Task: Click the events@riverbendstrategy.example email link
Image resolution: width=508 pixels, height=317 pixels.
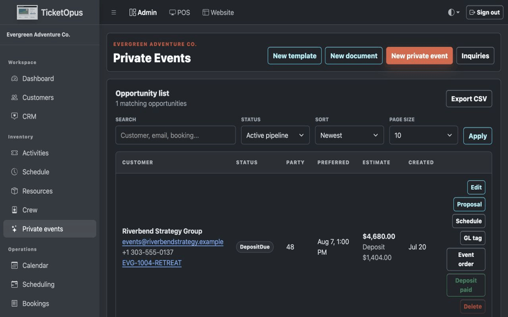Action: tap(173, 242)
